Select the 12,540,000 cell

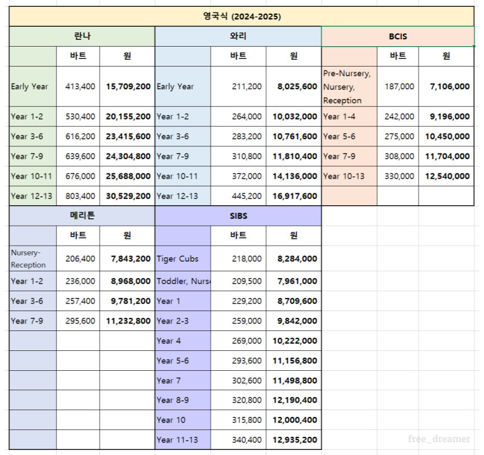coord(446,176)
